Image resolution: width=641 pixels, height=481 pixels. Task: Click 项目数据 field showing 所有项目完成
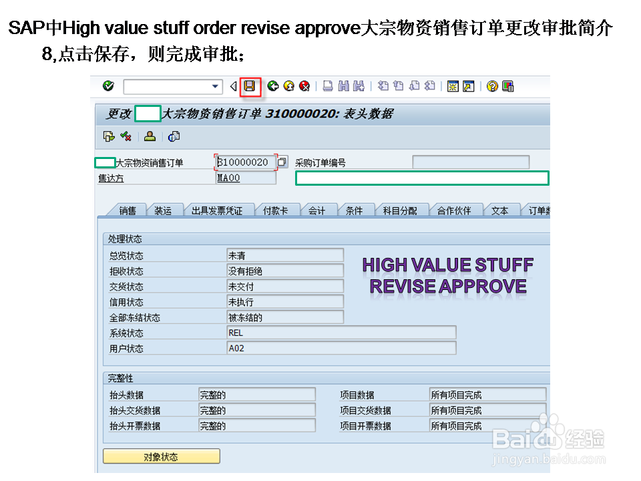[487, 395]
